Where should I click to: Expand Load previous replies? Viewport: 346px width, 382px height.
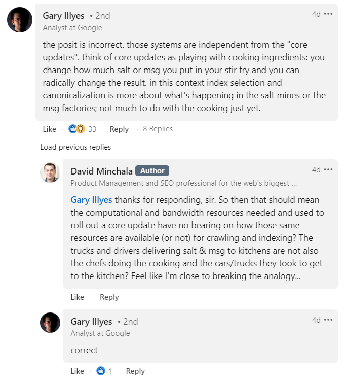[x=75, y=147]
